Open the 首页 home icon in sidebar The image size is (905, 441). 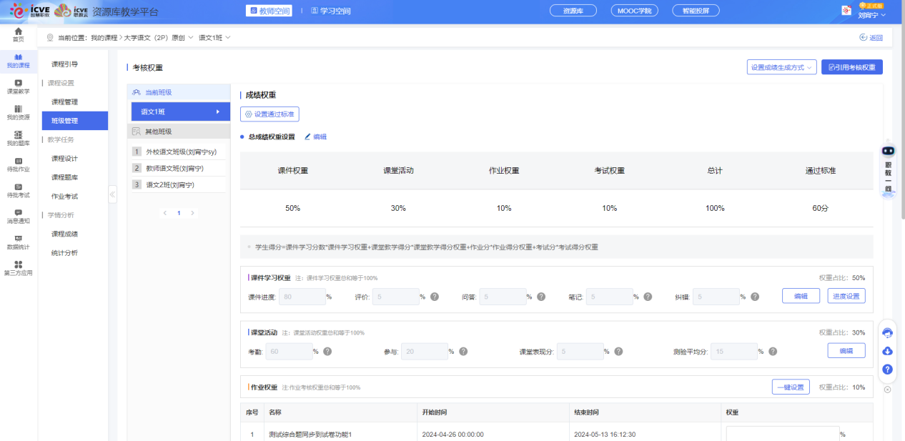tap(18, 34)
